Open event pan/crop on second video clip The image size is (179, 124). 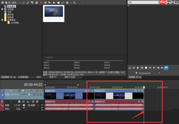tap(136, 91)
